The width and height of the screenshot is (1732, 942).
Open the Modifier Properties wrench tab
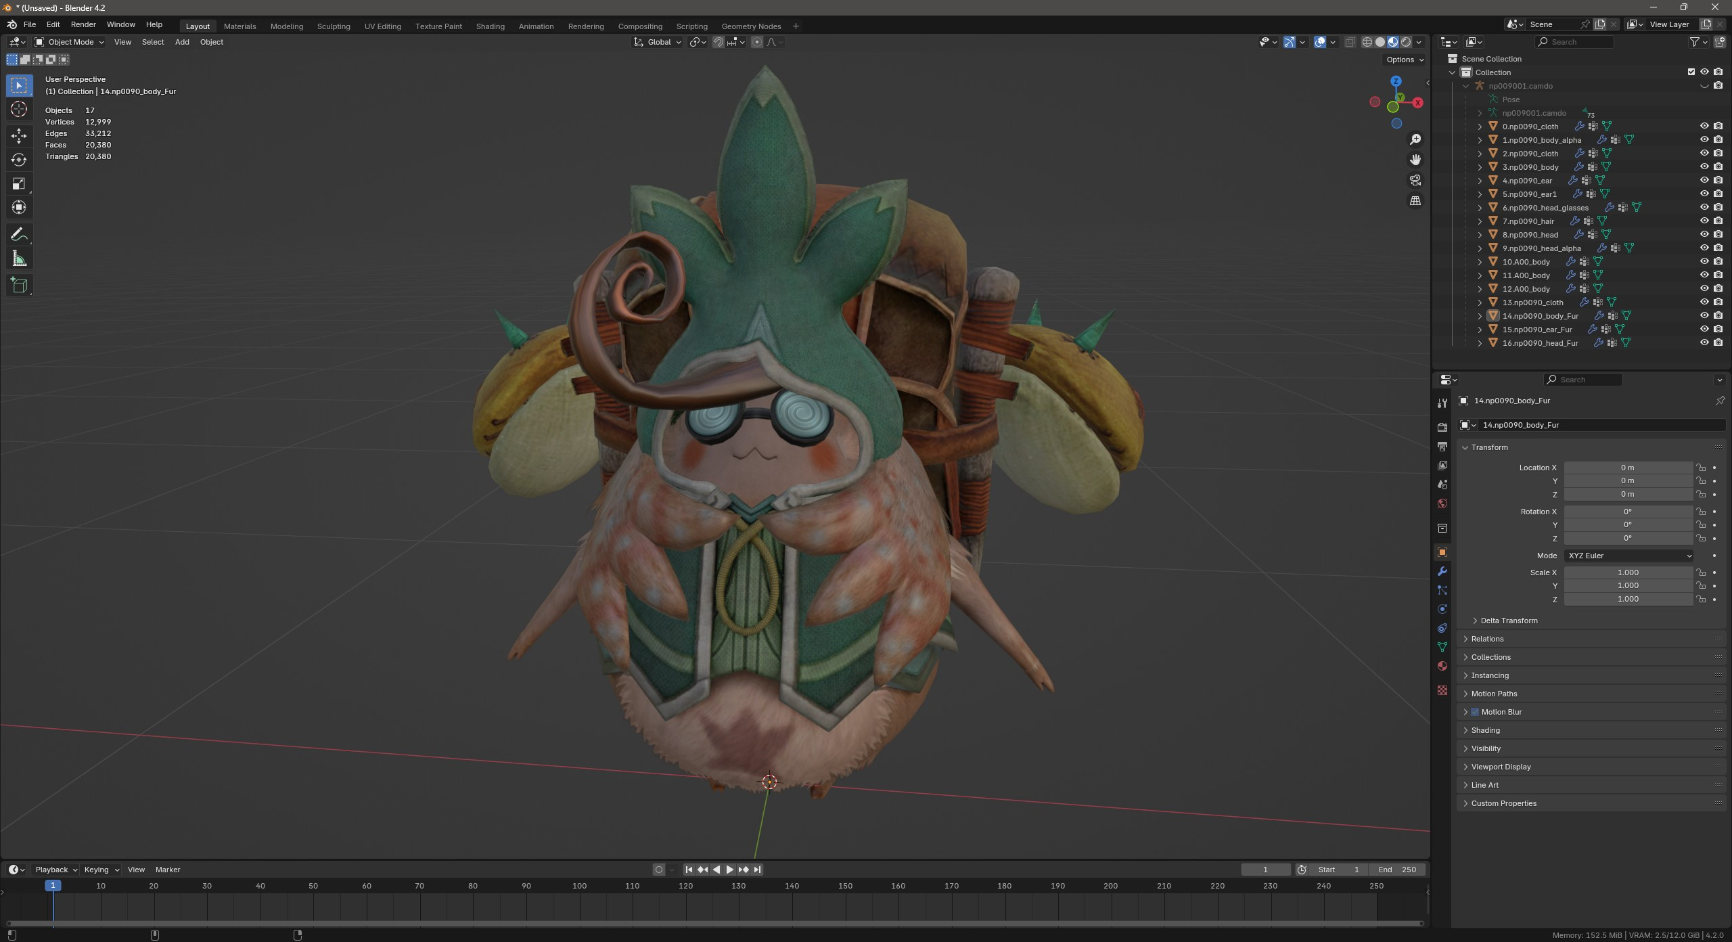point(1442,571)
